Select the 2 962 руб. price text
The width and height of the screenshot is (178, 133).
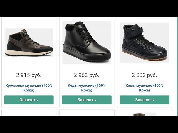tap(86, 75)
